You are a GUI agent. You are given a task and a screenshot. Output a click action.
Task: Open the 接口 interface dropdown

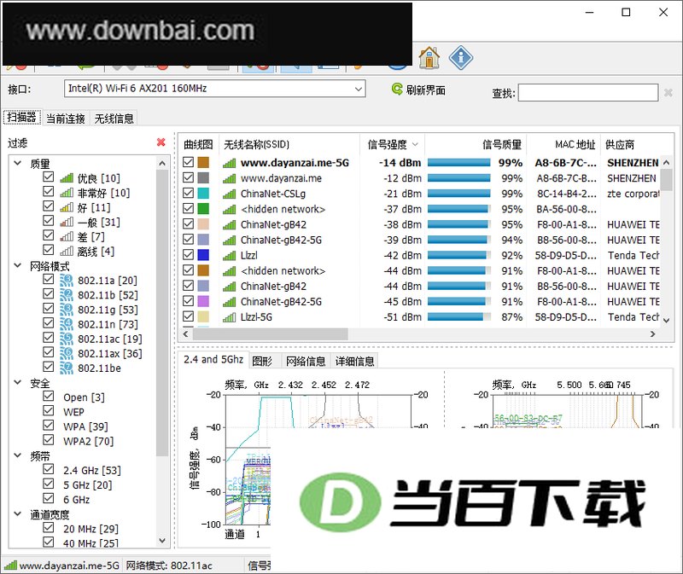click(x=215, y=89)
